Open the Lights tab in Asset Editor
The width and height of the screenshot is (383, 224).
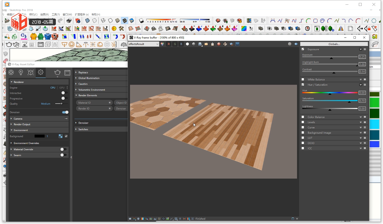[x=21, y=72]
